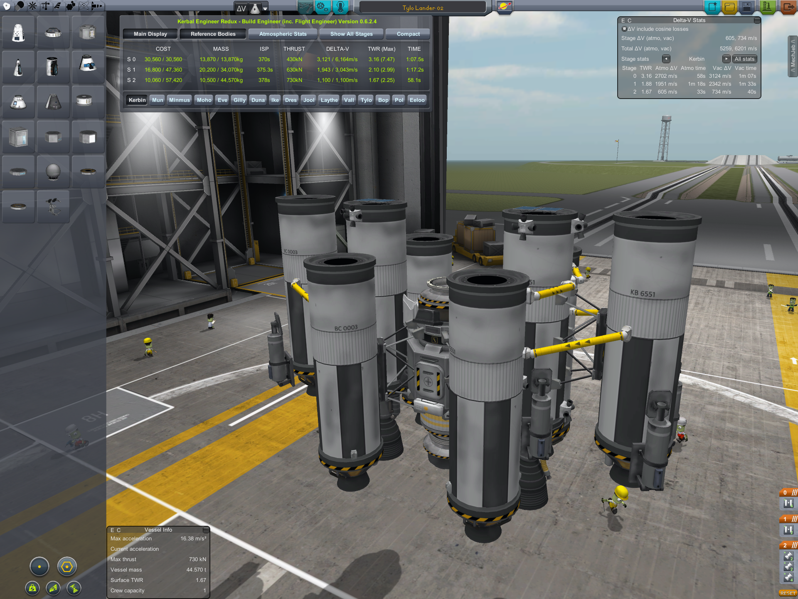Pick the first part in parts list

[x=18, y=32]
